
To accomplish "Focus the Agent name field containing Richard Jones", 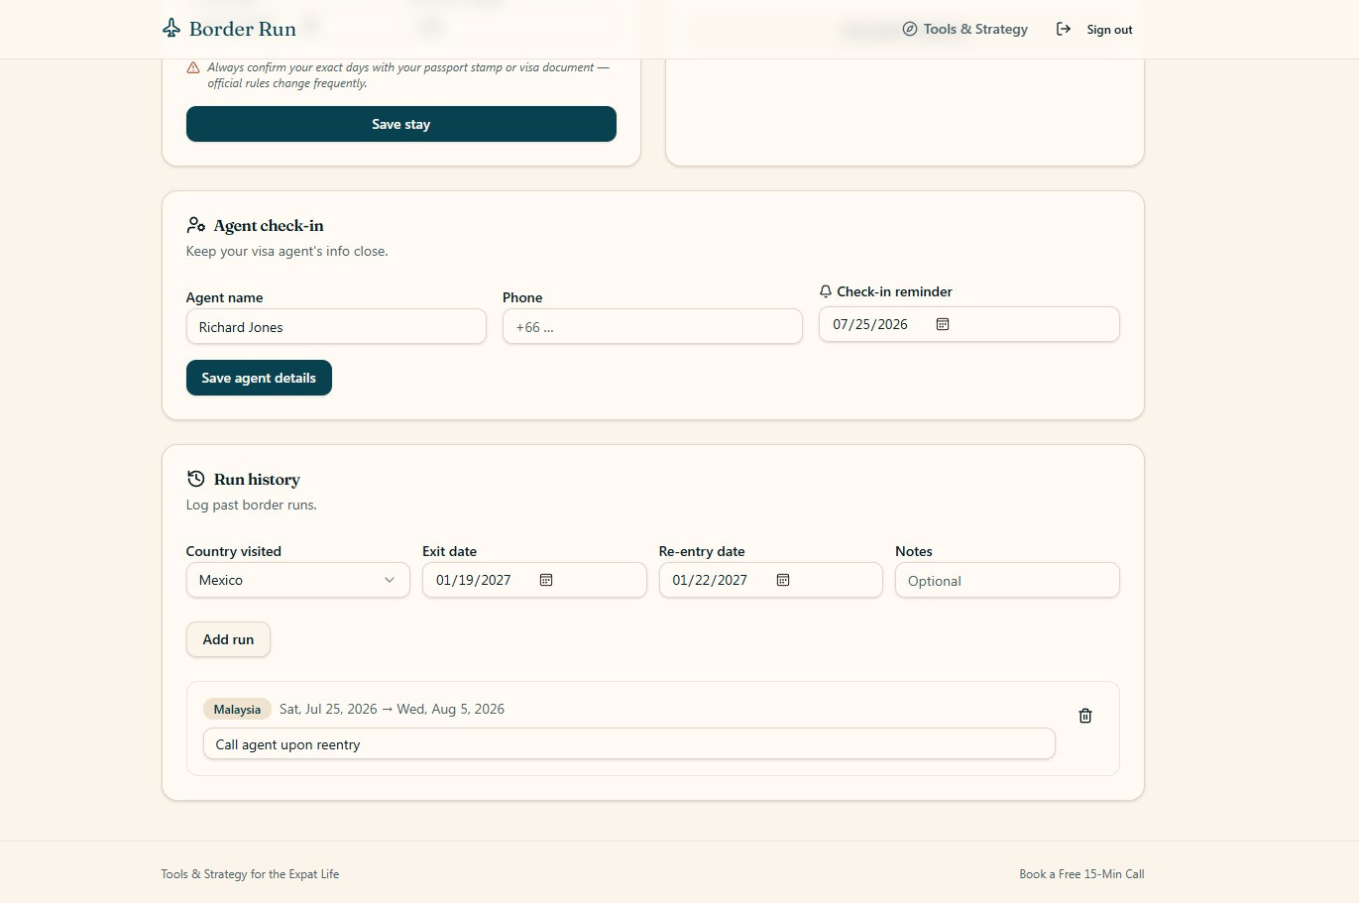I will (x=336, y=327).
